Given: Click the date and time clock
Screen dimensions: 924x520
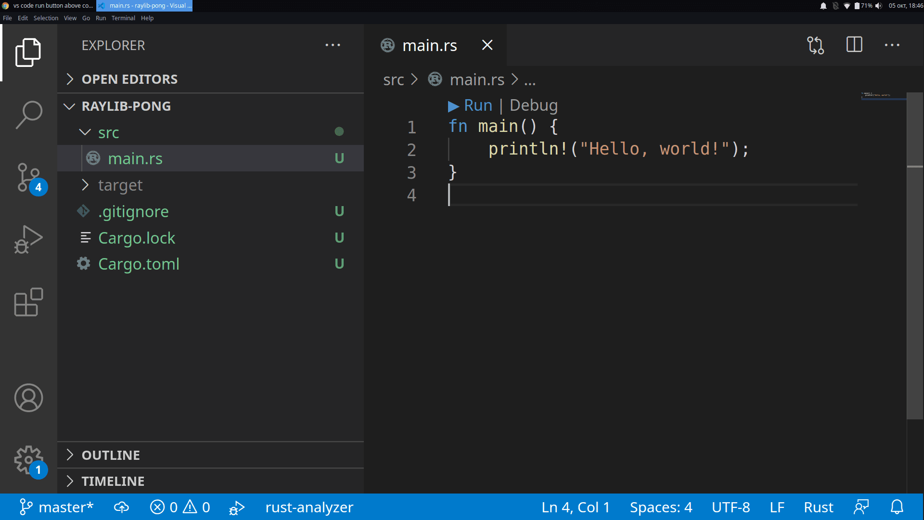Looking at the screenshot, I should click(906, 6).
